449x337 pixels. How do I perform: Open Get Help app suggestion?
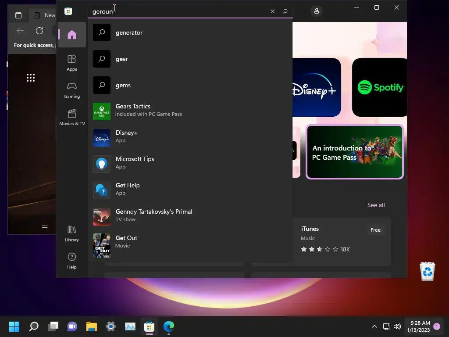[190, 190]
